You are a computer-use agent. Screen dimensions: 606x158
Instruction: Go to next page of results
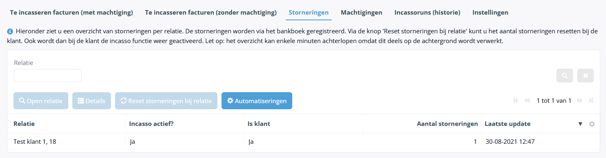[580, 100]
